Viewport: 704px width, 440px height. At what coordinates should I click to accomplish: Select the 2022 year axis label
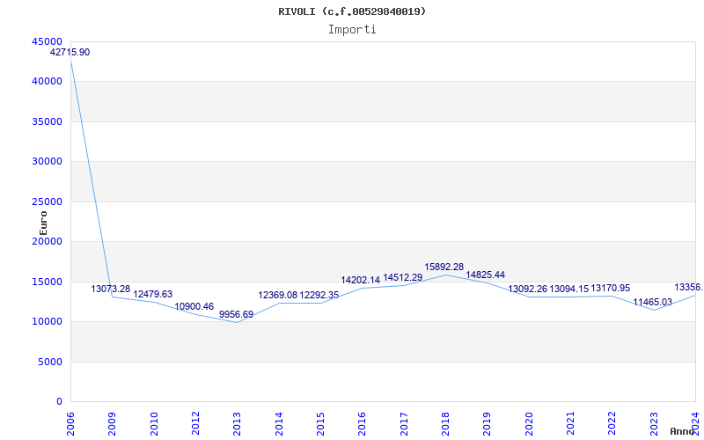pos(612,424)
